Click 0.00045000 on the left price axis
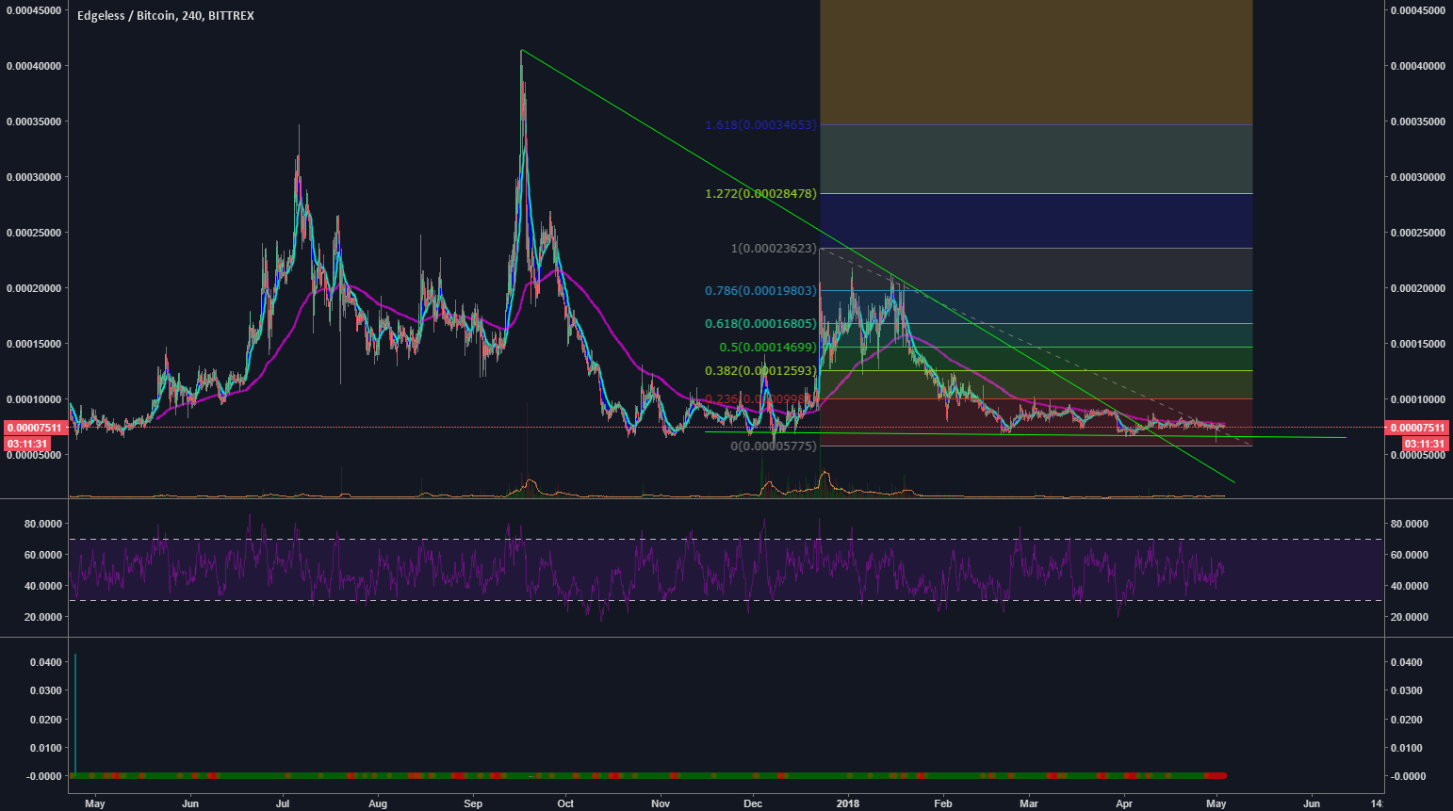This screenshot has width=1453, height=811. 34,10
